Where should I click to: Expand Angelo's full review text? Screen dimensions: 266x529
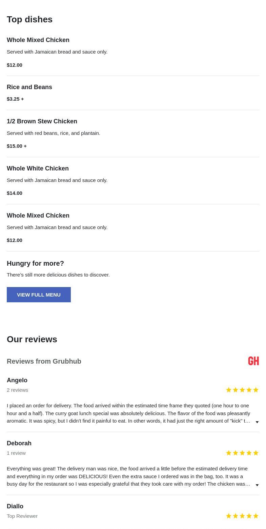(x=257, y=422)
